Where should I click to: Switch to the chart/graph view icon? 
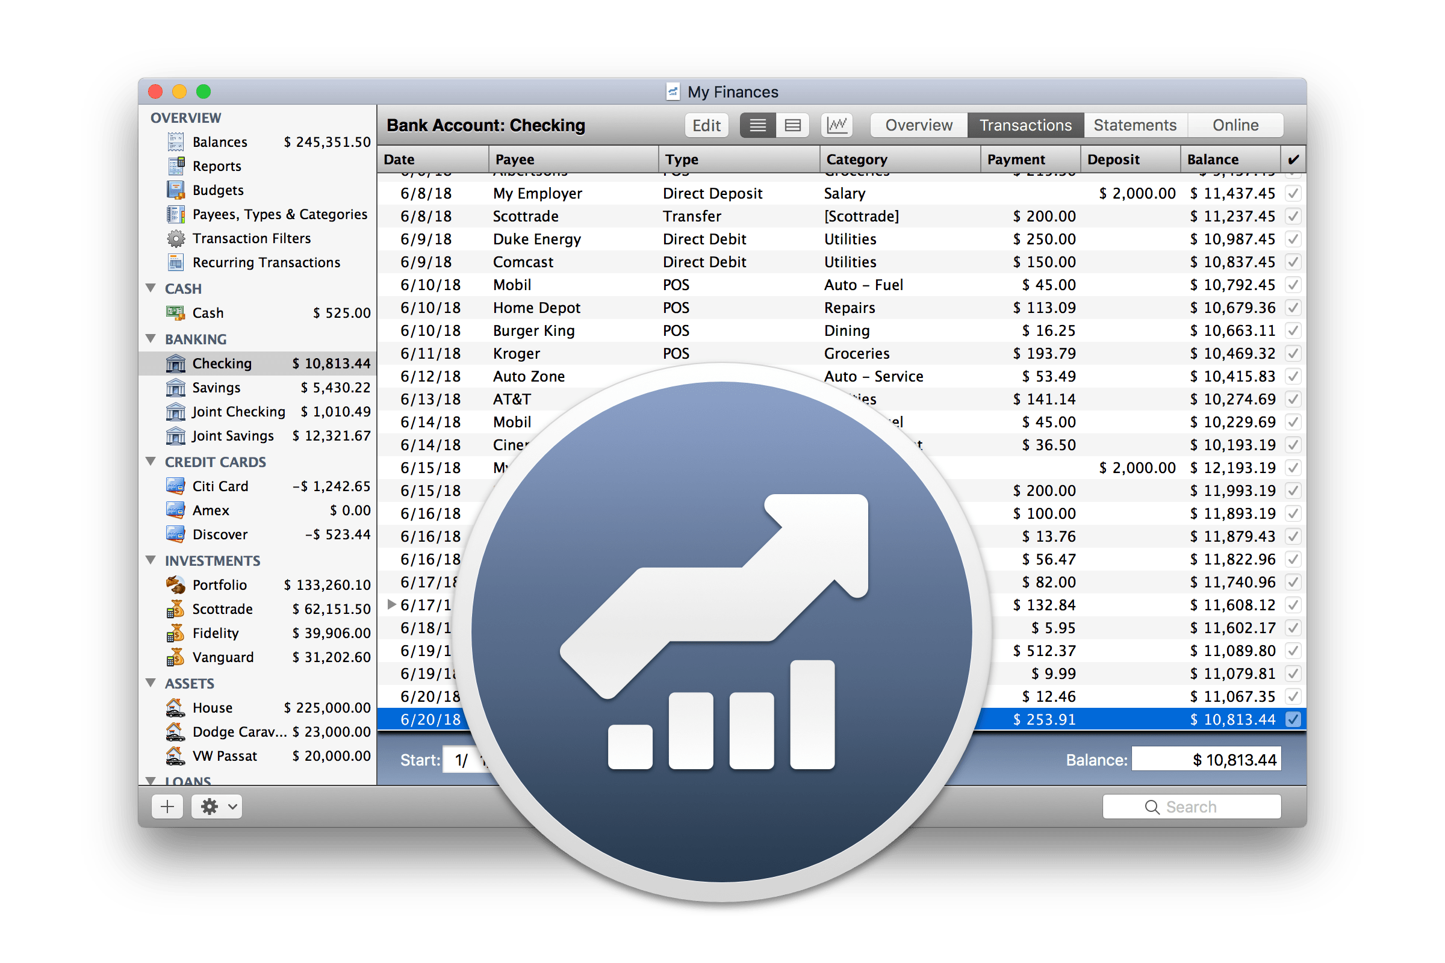[837, 125]
